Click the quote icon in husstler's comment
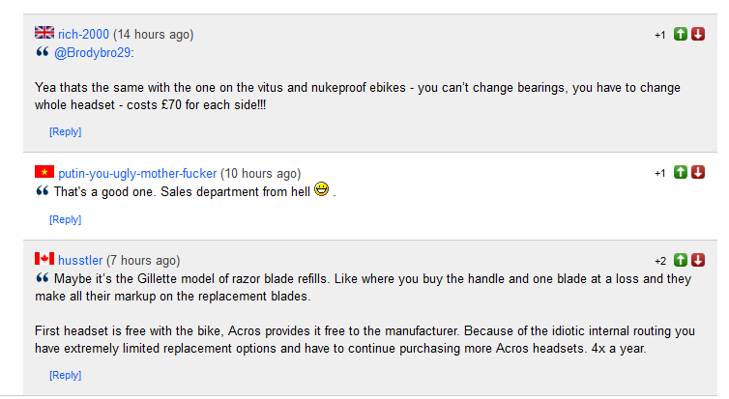This screenshot has height=399, width=729. [43, 278]
